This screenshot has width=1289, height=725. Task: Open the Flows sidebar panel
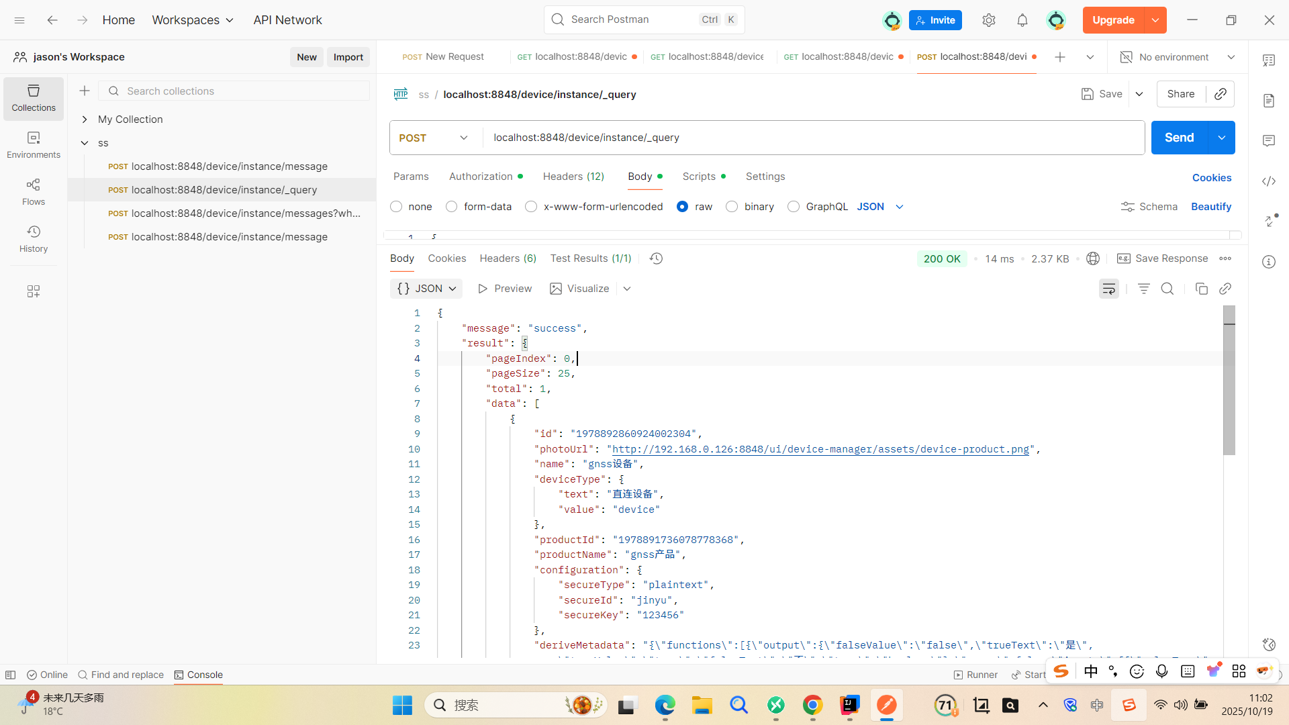33,191
